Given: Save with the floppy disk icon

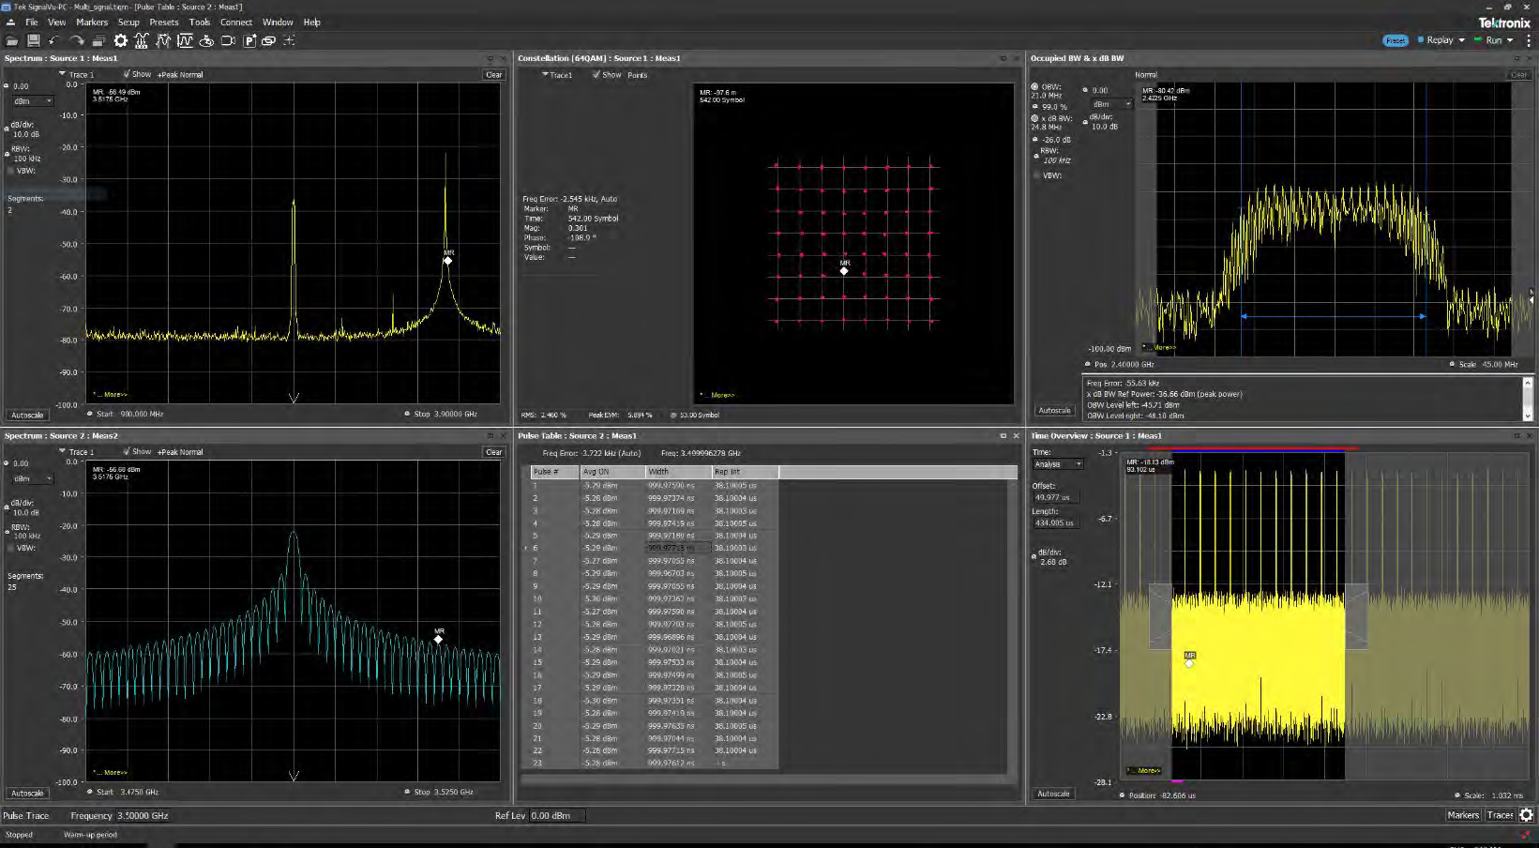Looking at the screenshot, I should click(x=34, y=40).
